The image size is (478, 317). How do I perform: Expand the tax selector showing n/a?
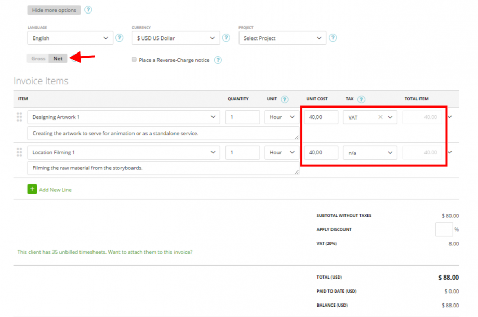coord(370,152)
